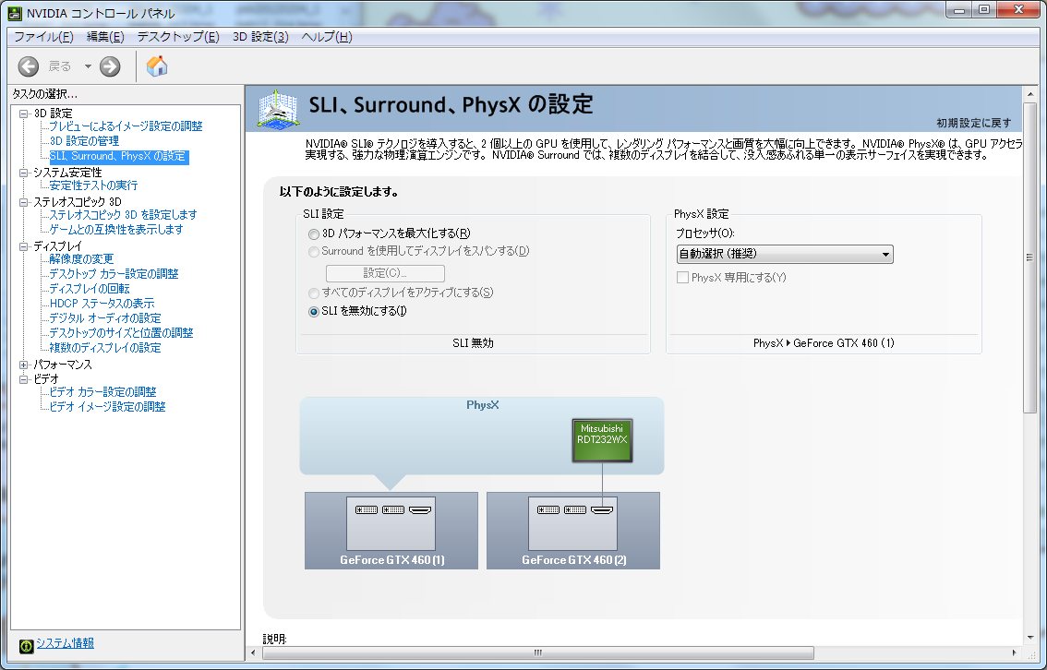Open the ファイル menu
This screenshot has width=1047, height=670.
43,37
